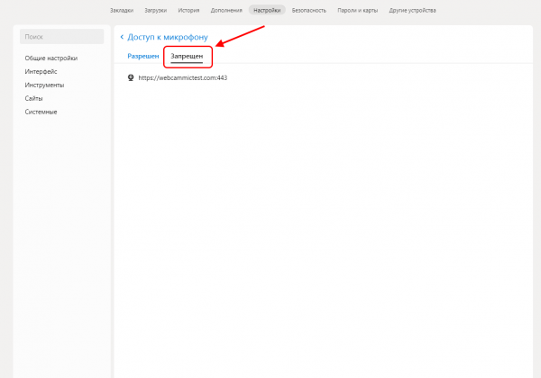Screen dimensions: 541x378
Task: Open the Сайты settings section
Action: click(x=33, y=98)
